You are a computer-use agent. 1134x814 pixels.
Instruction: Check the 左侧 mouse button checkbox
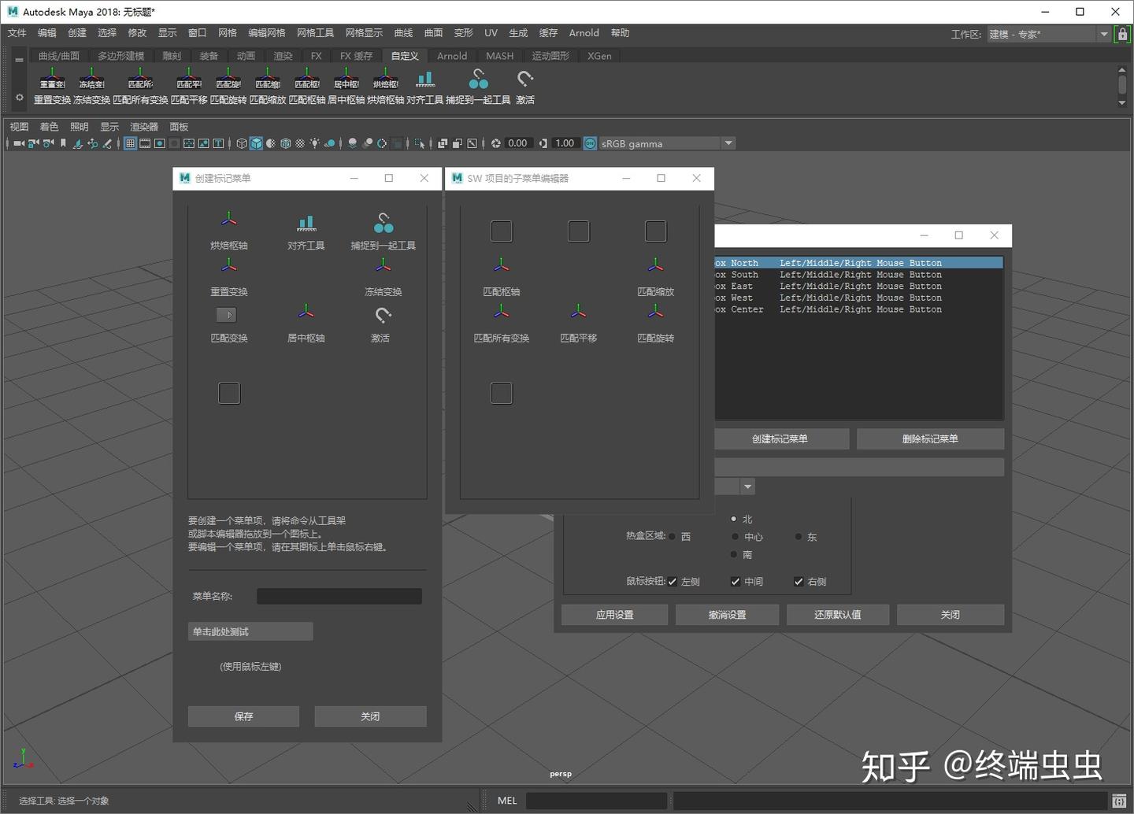(672, 581)
